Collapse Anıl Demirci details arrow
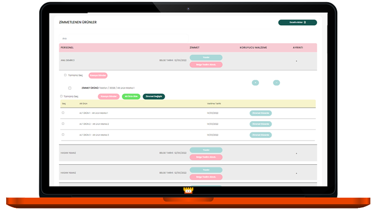The image size is (376, 209). click(296, 61)
